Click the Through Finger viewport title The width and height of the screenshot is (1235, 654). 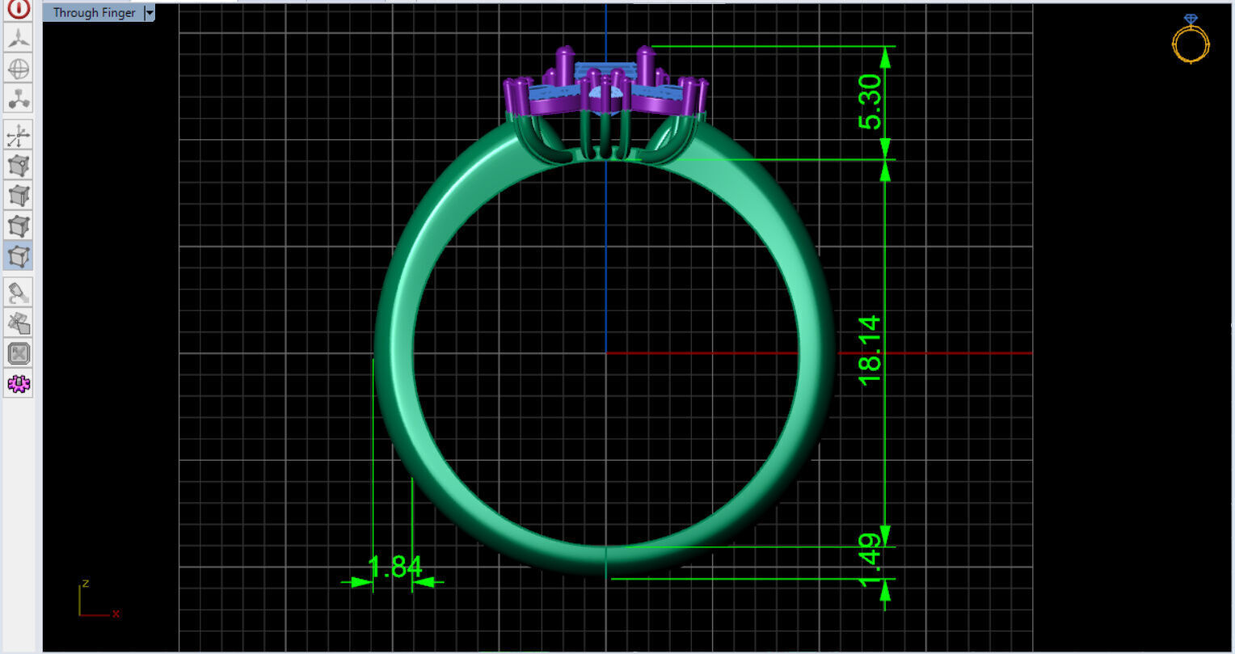94,13
